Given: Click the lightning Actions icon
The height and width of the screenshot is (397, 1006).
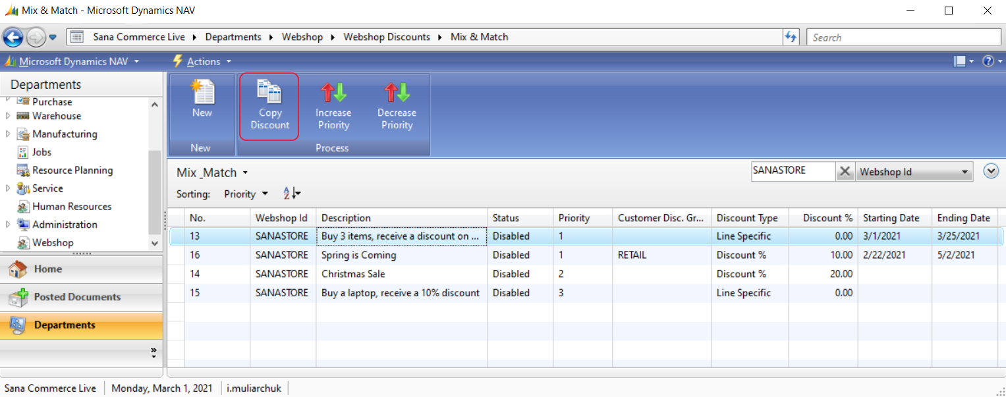Looking at the screenshot, I should pyautogui.click(x=177, y=61).
